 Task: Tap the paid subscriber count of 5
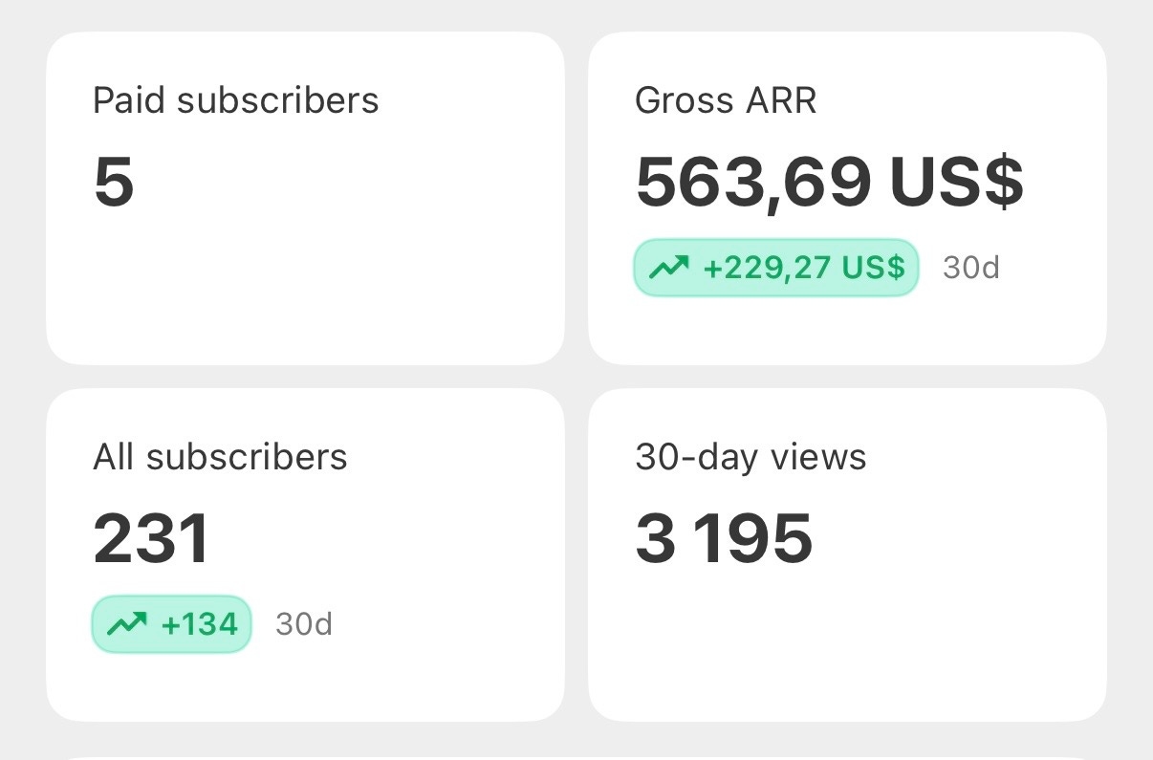(x=114, y=182)
